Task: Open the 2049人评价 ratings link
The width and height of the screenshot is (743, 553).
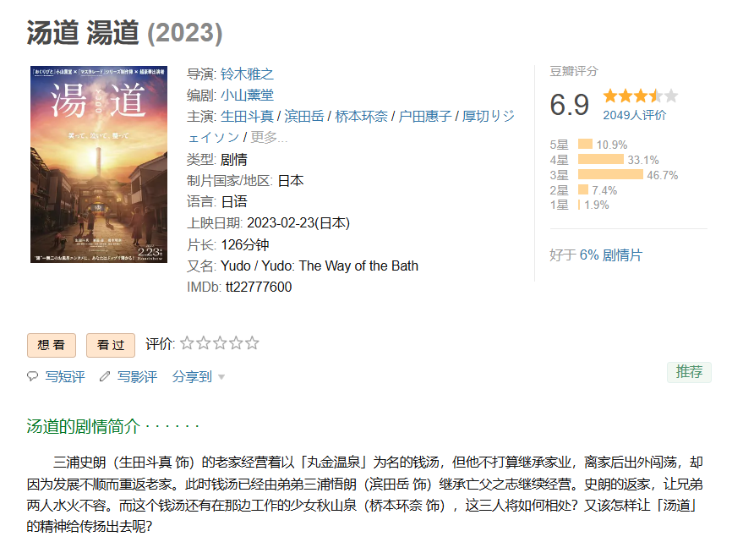Action: tap(634, 115)
